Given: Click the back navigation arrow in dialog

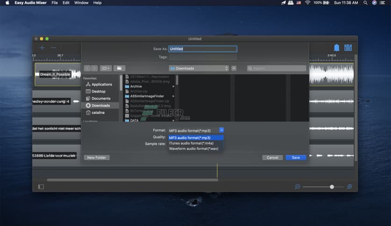Looking at the screenshot, I should click(87, 68).
